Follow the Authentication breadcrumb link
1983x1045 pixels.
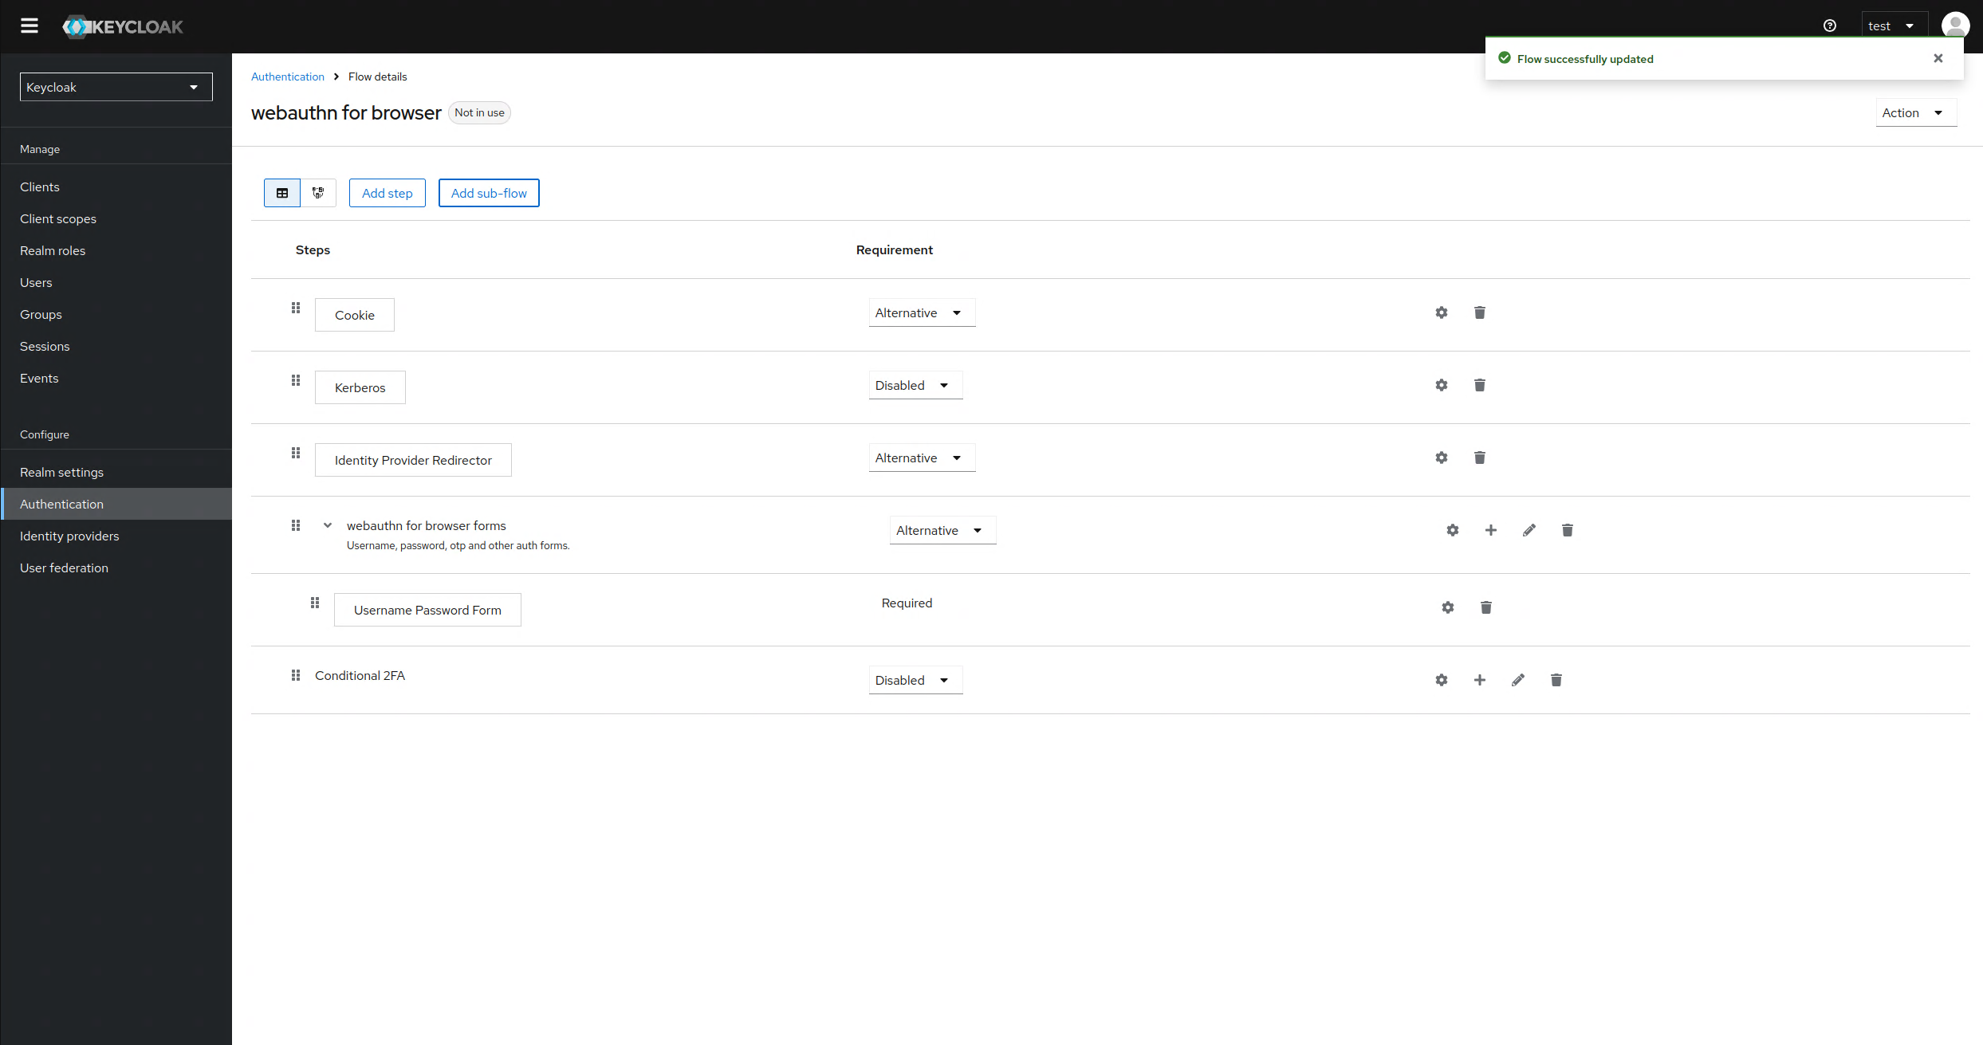(288, 77)
